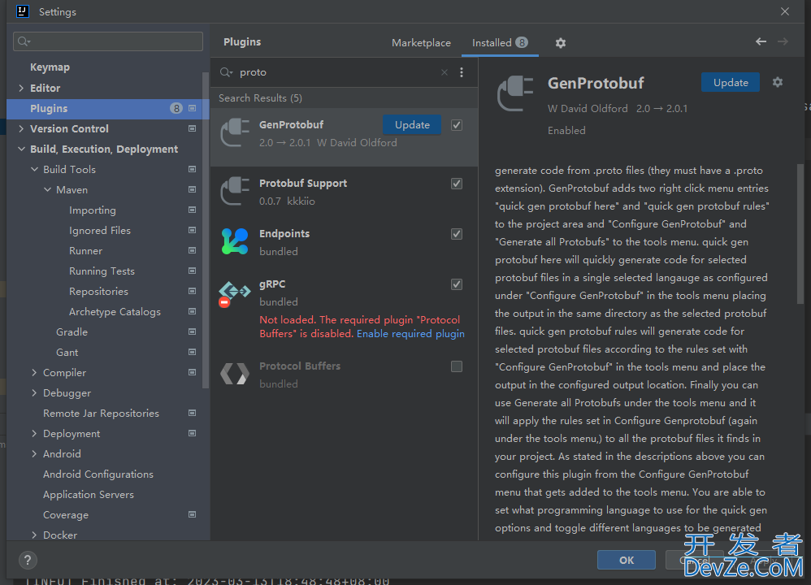Select Remote Jar Repositories item
The height and width of the screenshot is (585, 811).
(101, 414)
